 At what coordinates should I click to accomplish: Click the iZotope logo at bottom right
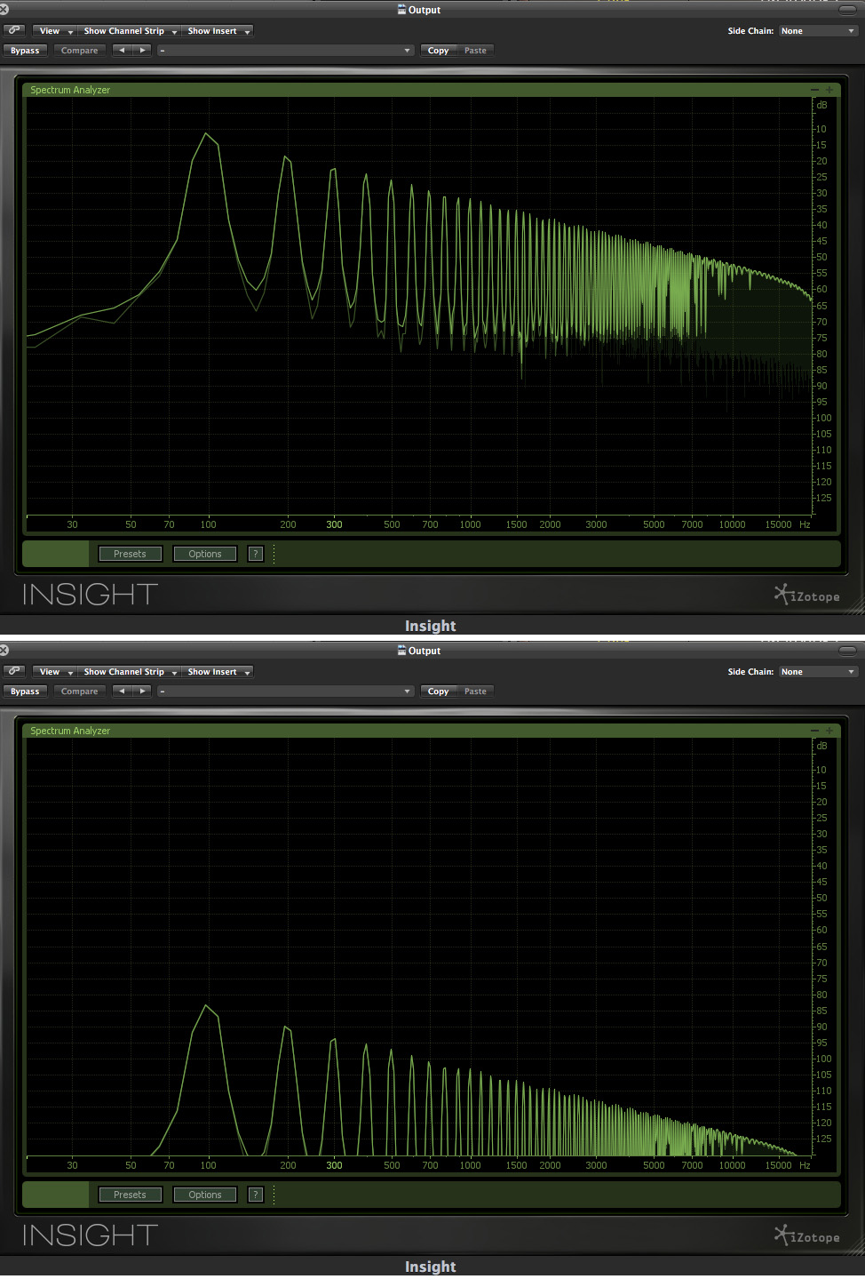tap(806, 595)
